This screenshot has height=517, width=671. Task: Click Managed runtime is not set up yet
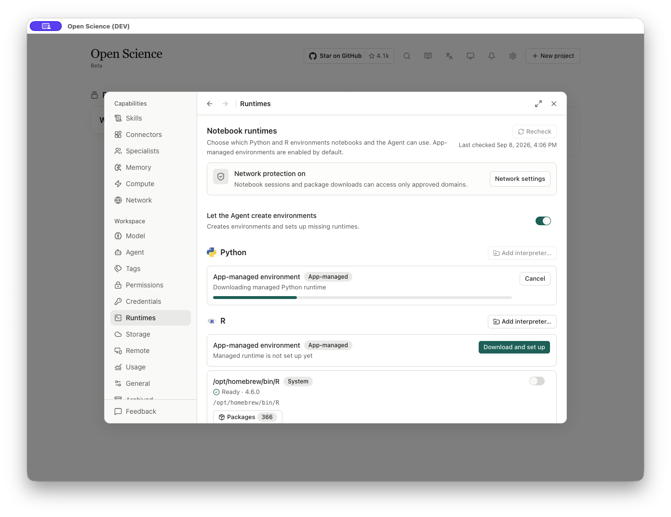click(263, 356)
